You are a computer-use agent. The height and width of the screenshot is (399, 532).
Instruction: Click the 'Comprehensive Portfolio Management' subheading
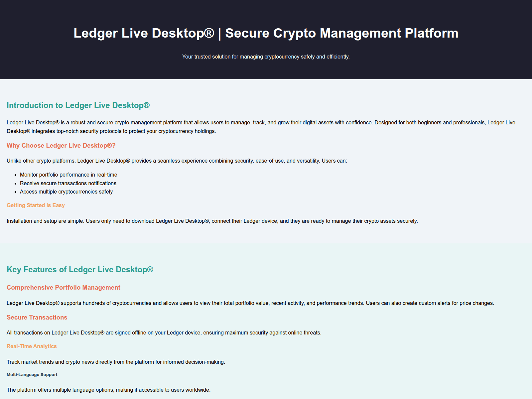click(64, 288)
